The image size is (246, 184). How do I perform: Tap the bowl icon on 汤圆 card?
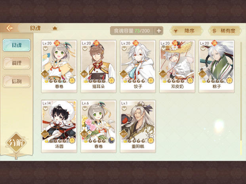45,108
